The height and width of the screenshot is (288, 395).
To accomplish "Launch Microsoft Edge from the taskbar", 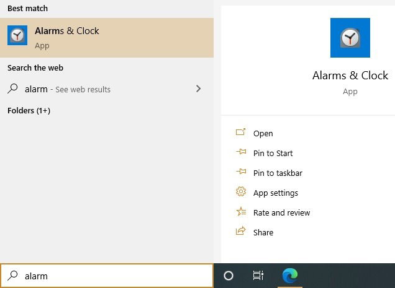I will (289, 276).
